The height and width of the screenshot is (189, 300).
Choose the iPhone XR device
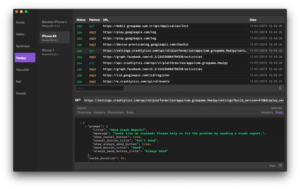click(x=54, y=37)
